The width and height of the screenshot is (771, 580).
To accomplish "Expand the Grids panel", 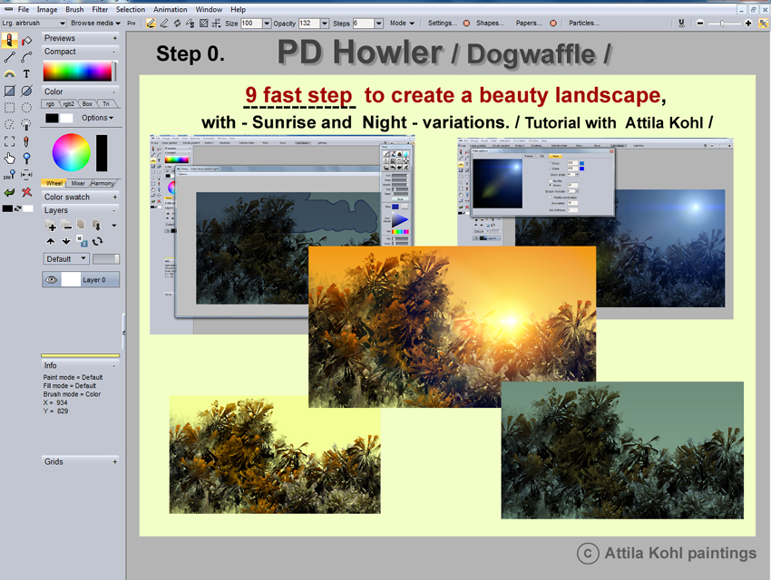I will [114, 461].
